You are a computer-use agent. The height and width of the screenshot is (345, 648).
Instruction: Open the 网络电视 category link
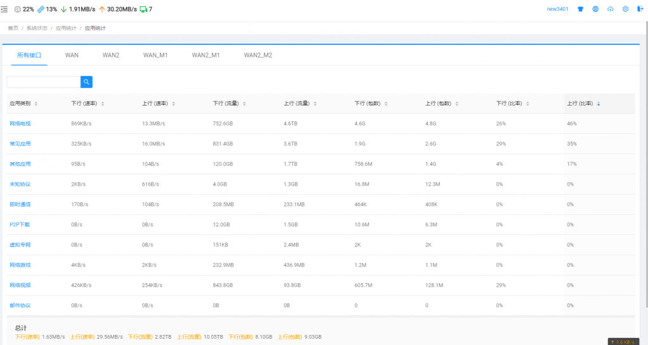(20, 124)
